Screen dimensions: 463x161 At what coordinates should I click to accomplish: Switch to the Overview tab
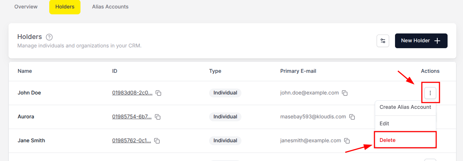pos(26,7)
